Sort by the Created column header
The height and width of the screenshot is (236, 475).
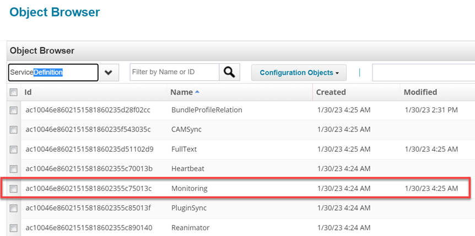click(331, 92)
